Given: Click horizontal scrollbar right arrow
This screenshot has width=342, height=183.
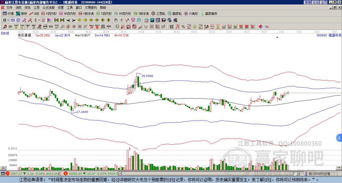Looking at the screenshot, I should tap(298, 174).
